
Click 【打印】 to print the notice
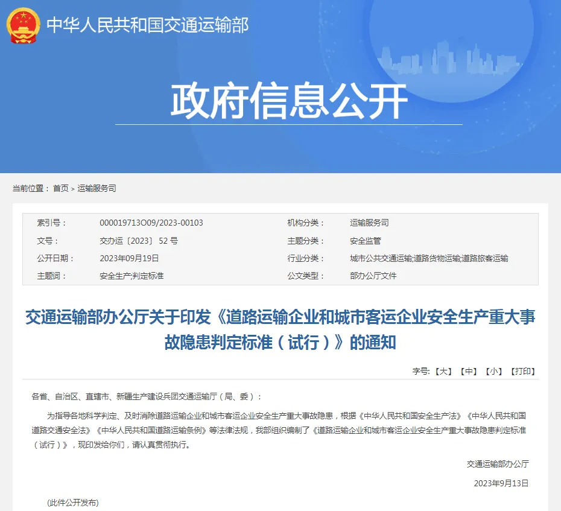pyautogui.click(x=522, y=372)
